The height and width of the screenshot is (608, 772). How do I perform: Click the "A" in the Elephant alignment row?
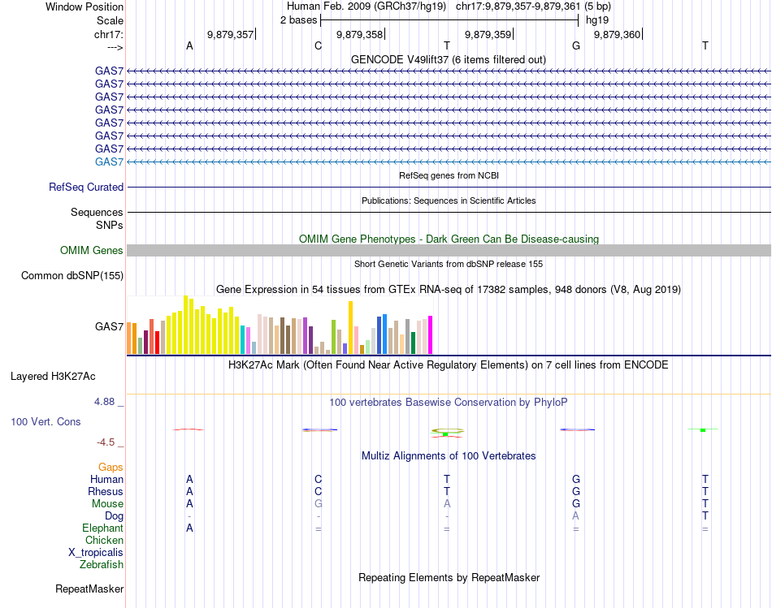click(x=189, y=528)
